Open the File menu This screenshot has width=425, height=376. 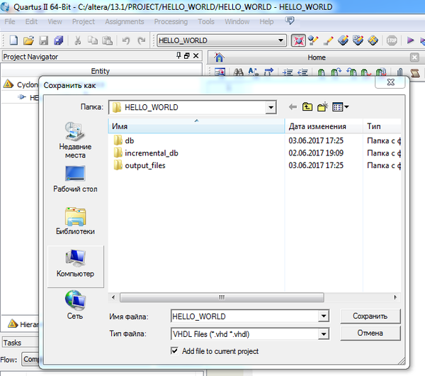pos(10,22)
